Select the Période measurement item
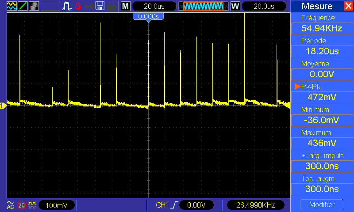Screen dimensions: 354x212 coord(321,46)
